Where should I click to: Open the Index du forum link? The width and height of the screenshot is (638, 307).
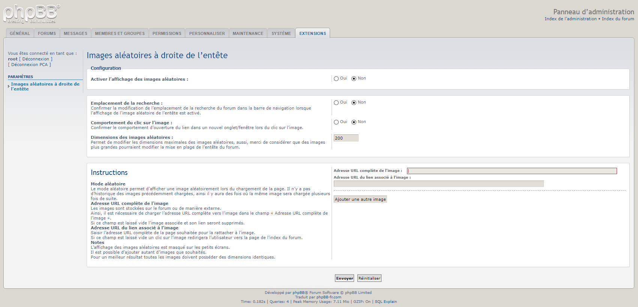coord(618,19)
